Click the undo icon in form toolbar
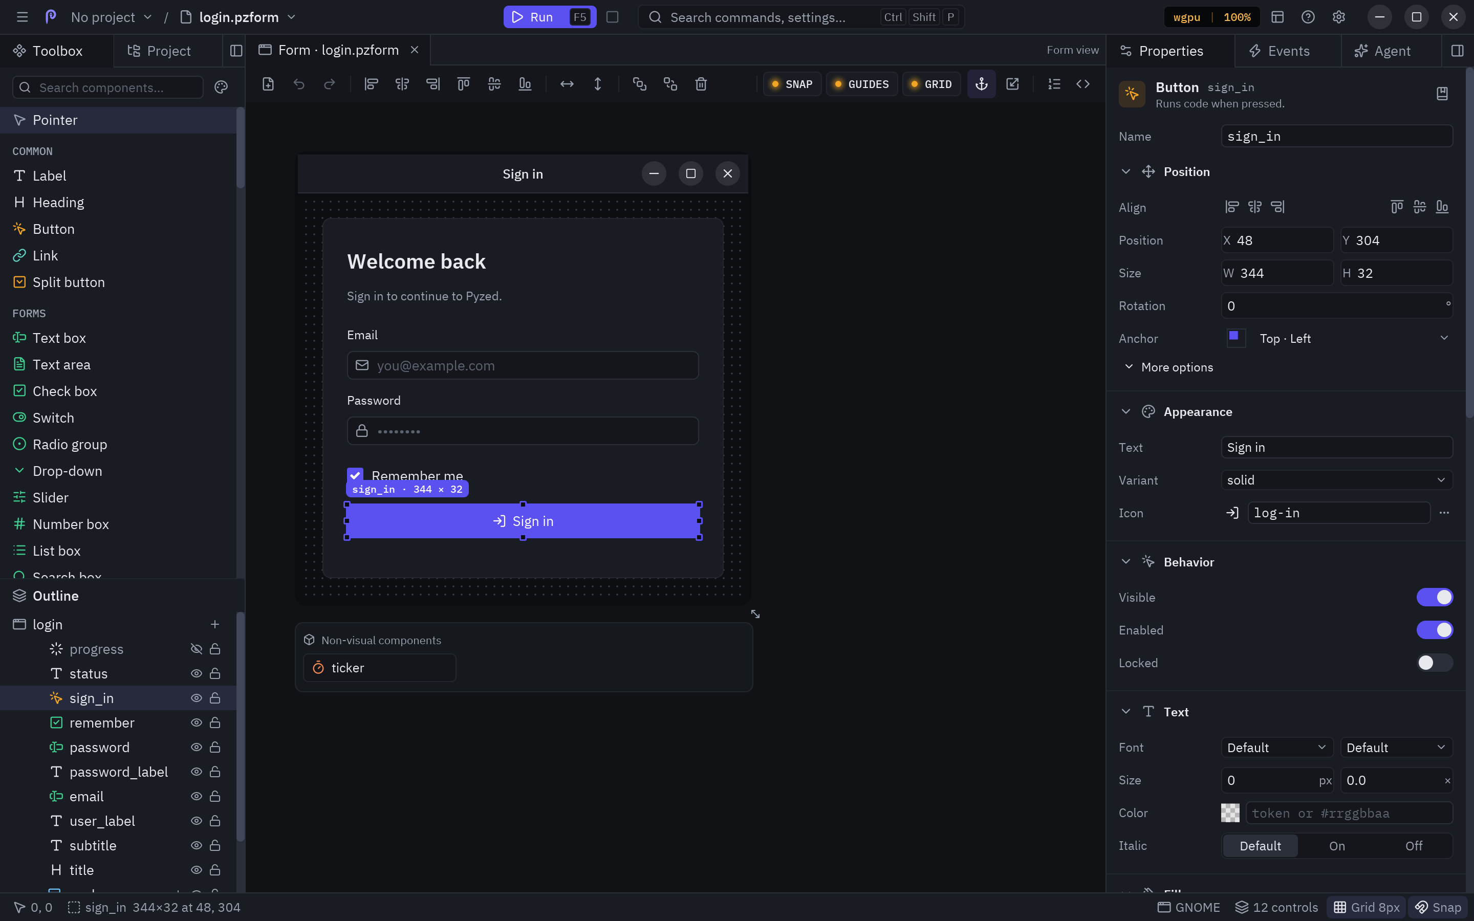Viewport: 1474px width, 921px height. click(x=298, y=84)
